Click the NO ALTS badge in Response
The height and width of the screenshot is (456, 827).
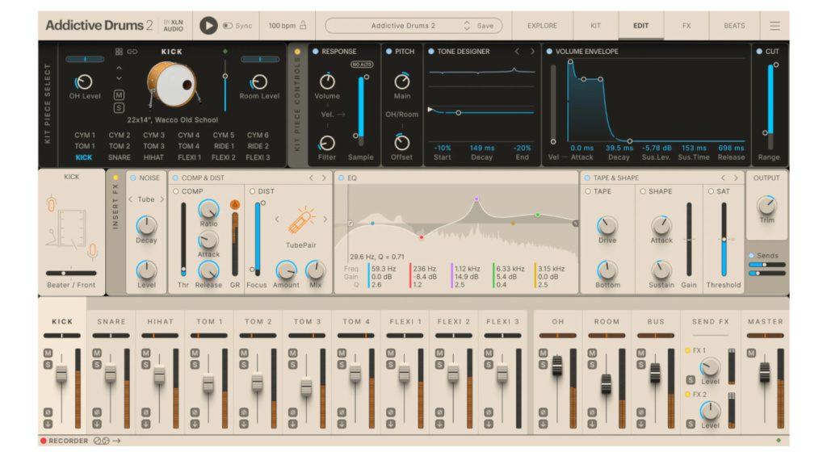tap(362, 65)
